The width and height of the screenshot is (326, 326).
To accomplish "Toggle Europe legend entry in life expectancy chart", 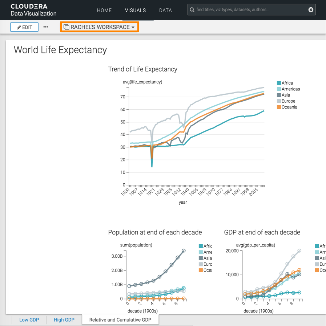I will (288, 101).
